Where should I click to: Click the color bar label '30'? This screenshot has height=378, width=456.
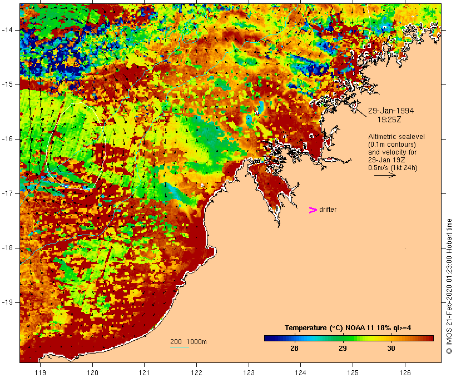(x=391, y=348)
